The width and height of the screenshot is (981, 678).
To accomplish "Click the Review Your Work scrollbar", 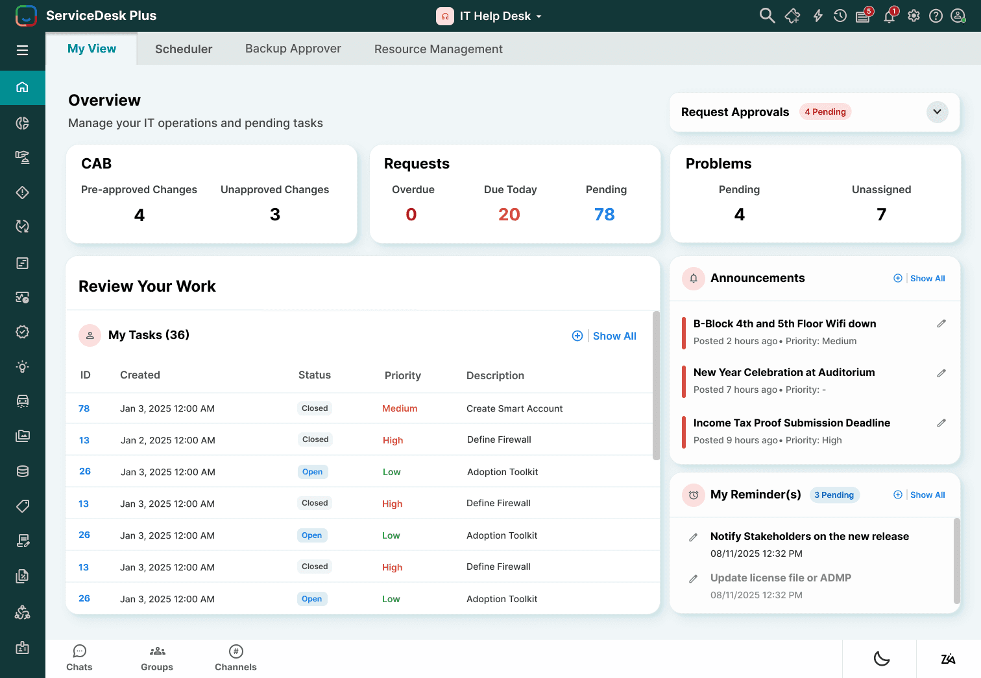I will (656, 386).
